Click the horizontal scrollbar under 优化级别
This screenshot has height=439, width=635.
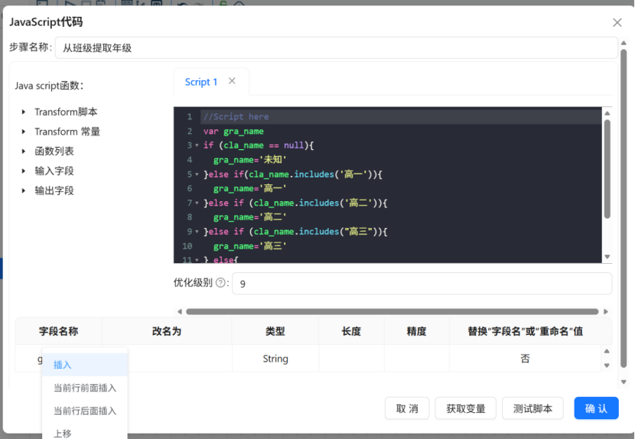[392, 311]
